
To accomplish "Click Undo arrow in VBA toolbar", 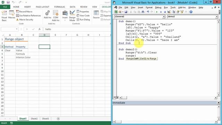I will click(x=148, y=12).
